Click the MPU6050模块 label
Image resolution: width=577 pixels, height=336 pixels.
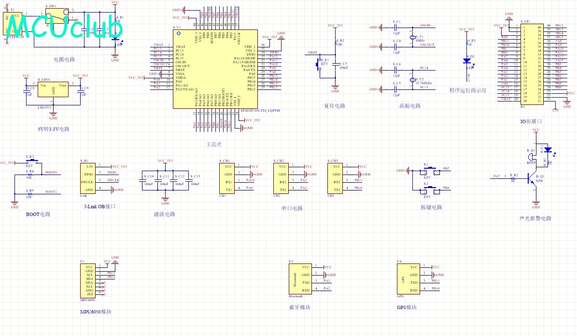pos(96,312)
